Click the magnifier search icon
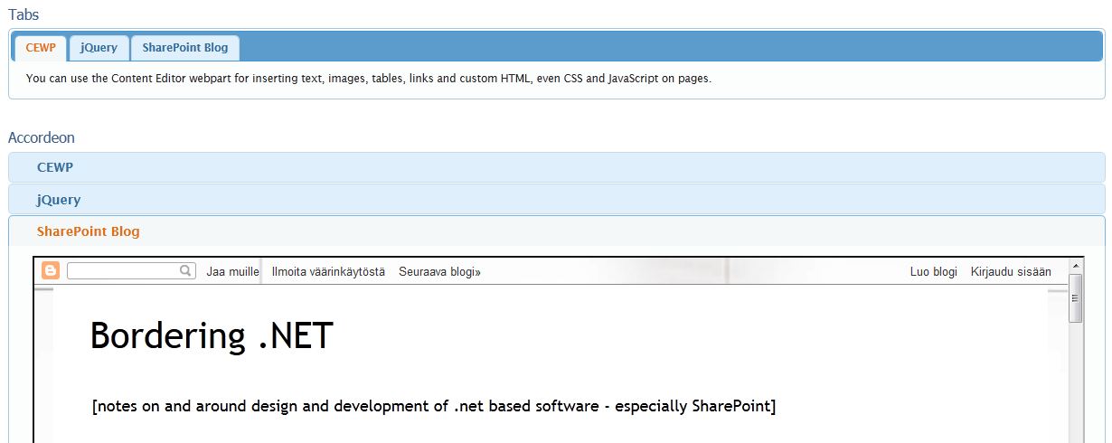This screenshot has width=1112, height=443. click(186, 270)
